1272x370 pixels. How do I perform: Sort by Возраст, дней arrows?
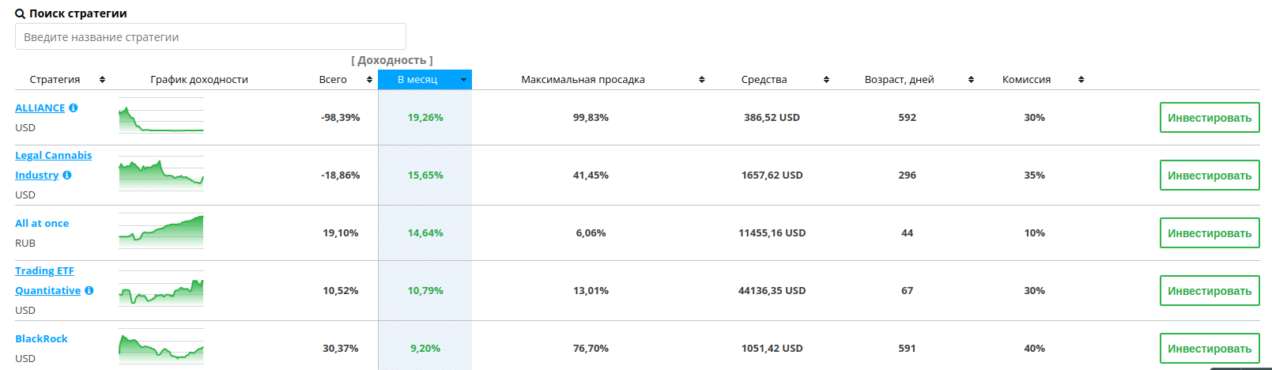971,80
